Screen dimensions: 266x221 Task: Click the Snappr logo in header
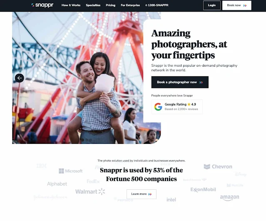42,5
